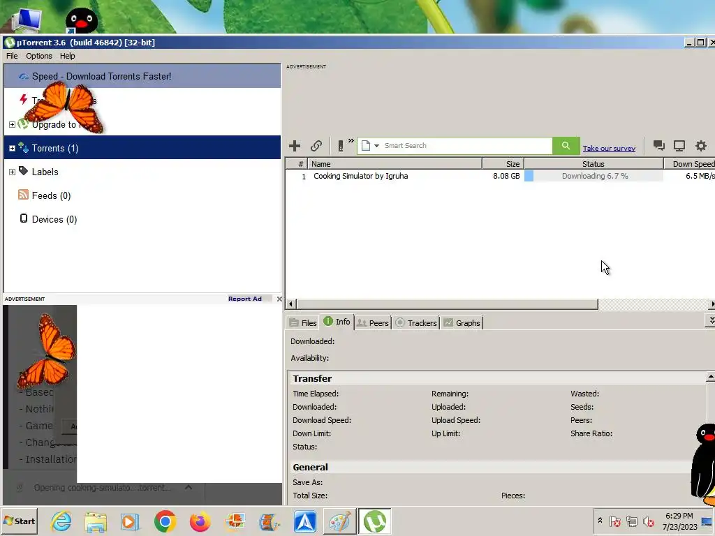
Task: Click the chat bubbles icon in toolbar
Action: click(658, 145)
